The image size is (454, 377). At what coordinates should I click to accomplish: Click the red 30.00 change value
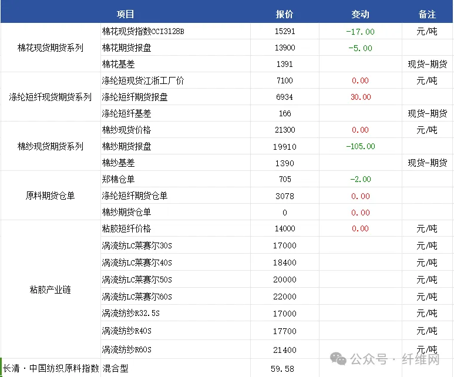361,97
